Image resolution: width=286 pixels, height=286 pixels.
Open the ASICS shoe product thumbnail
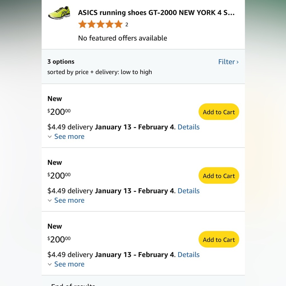[x=59, y=13]
